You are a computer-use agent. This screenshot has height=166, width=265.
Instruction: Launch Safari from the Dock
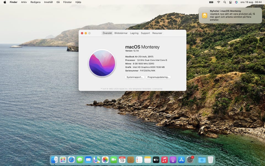pos(71,160)
